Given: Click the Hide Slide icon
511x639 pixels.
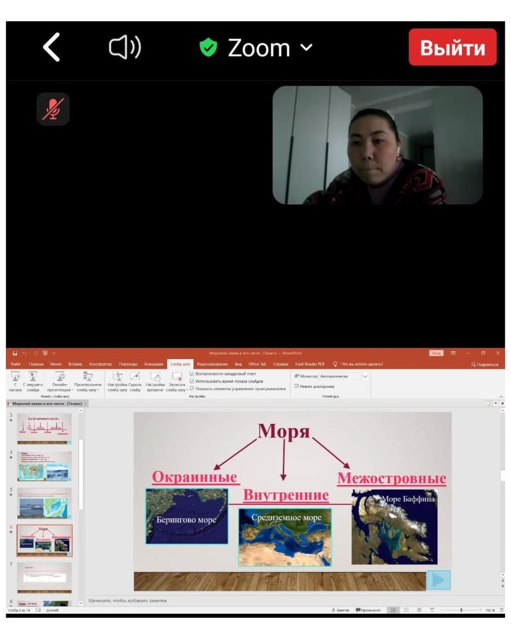Looking at the screenshot, I should [x=135, y=377].
